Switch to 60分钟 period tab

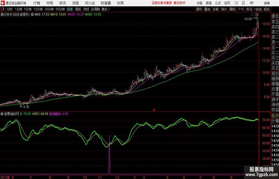pyautogui.click(x=60, y=9)
